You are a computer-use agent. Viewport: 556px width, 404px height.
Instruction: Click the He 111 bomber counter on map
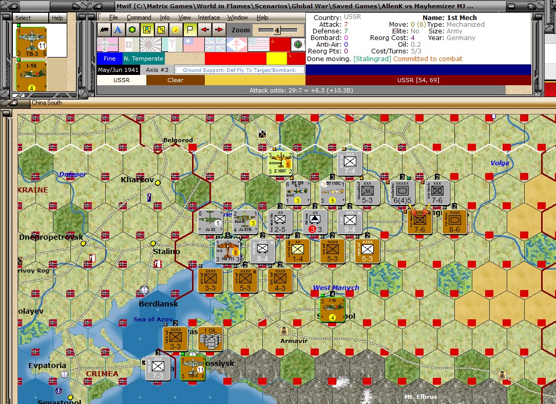click(227, 251)
